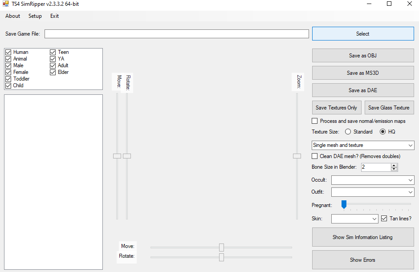This screenshot has height=272, width=419.
Task: Click the SimRipper title bar app icon
Action: click(6, 4)
